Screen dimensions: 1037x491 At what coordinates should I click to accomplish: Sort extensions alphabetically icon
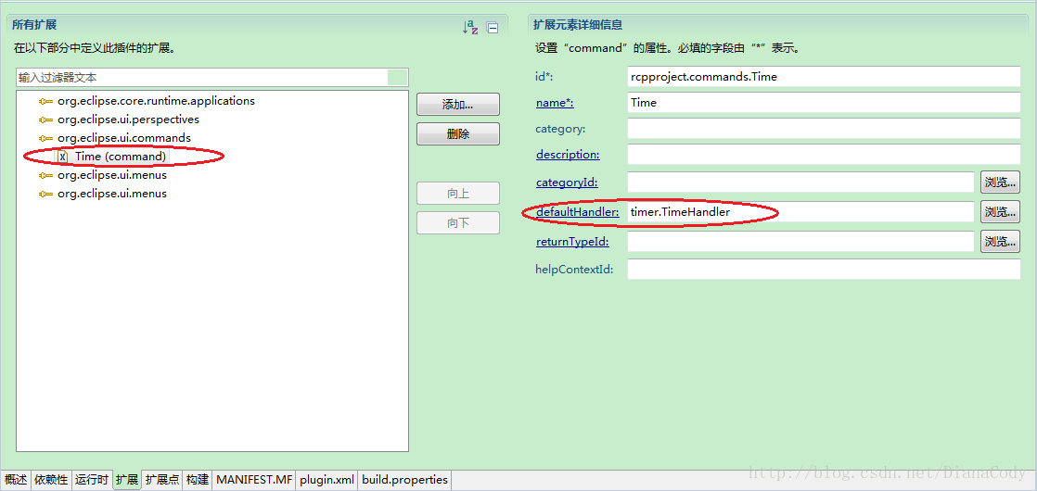click(x=469, y=27)
